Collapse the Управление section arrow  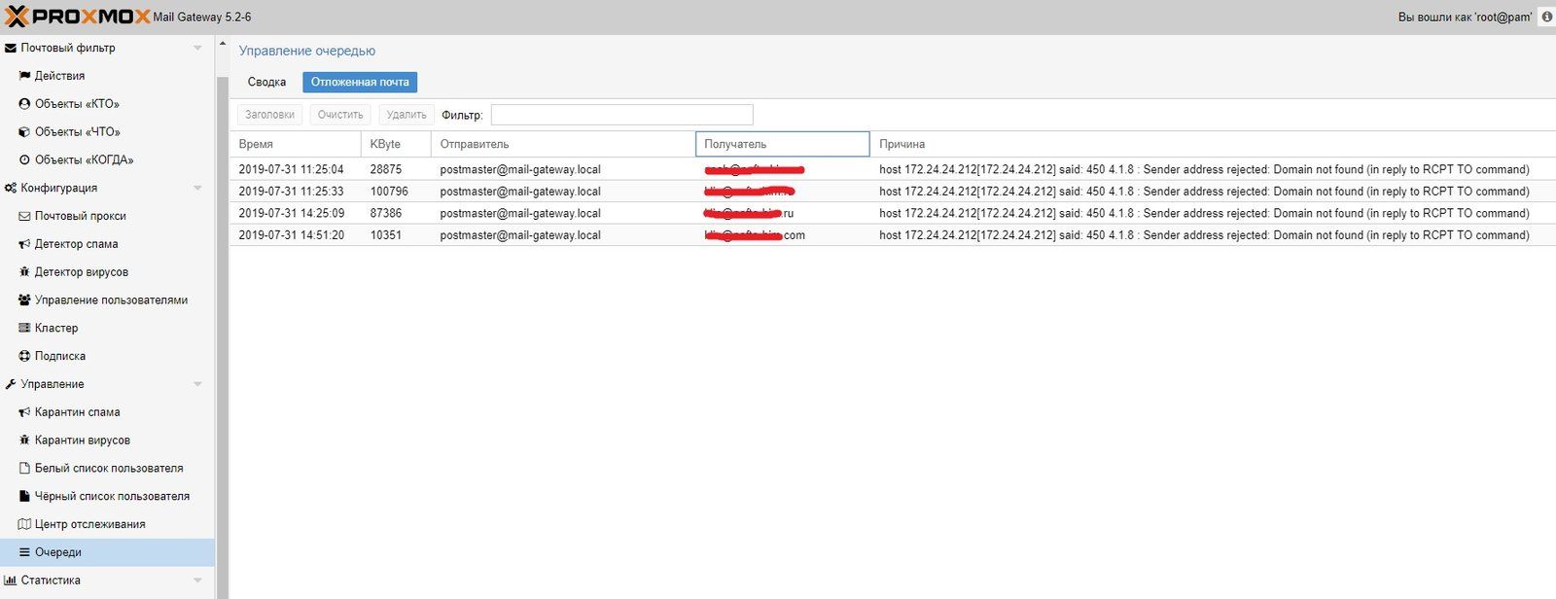click(x=197, y=384)
